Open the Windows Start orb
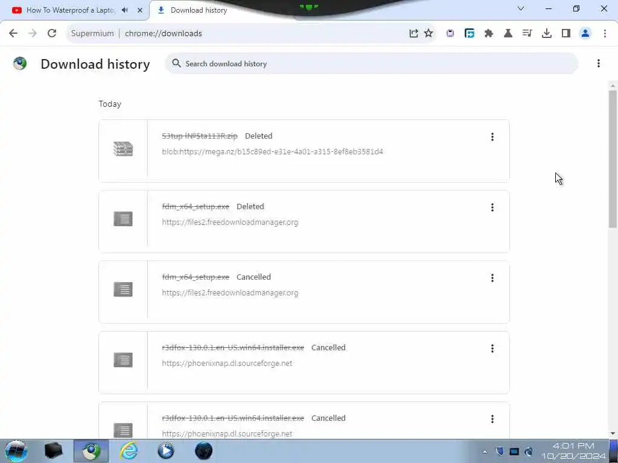Screen dimensions: 618x463 coord(16,451)
